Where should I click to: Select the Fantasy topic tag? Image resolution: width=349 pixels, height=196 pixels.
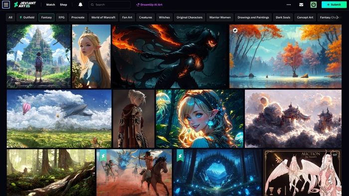pyautogui.click(x=46, y=17)
